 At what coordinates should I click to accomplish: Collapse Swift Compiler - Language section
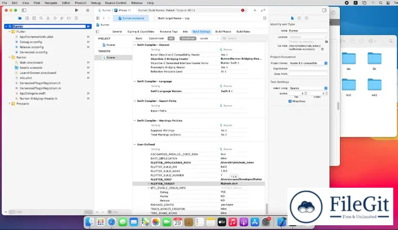[x=135, y=81]
